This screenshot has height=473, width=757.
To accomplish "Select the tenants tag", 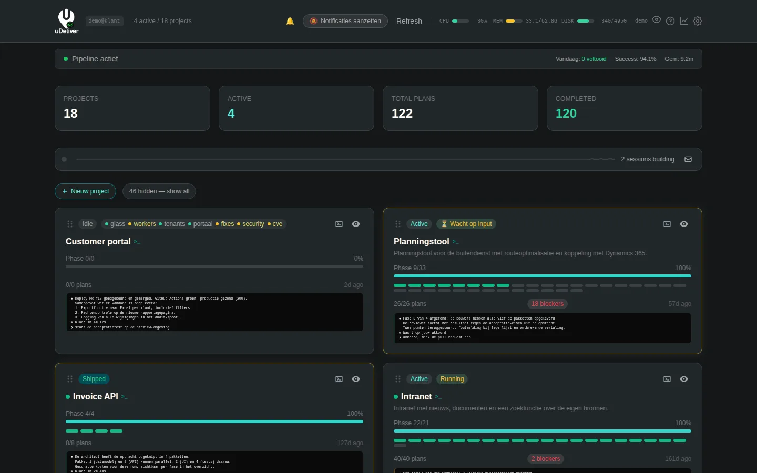I will click(172, 224).
